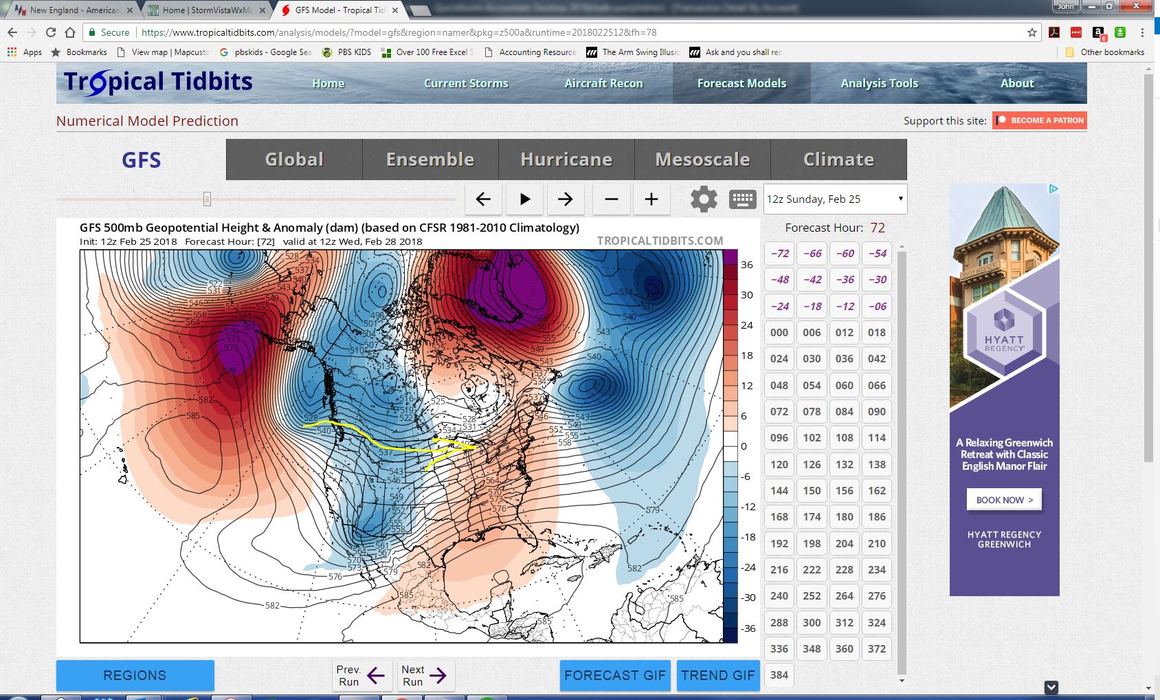Click the browser home icon
The width and height of the screenshot is (1160, 700).
click(70, 32)
